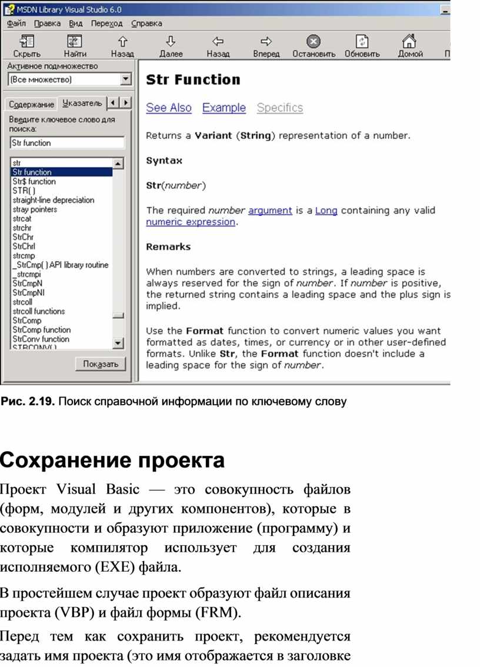
Task: Click the keyword list scrollbar thumb
Action: tap(118, 315)
